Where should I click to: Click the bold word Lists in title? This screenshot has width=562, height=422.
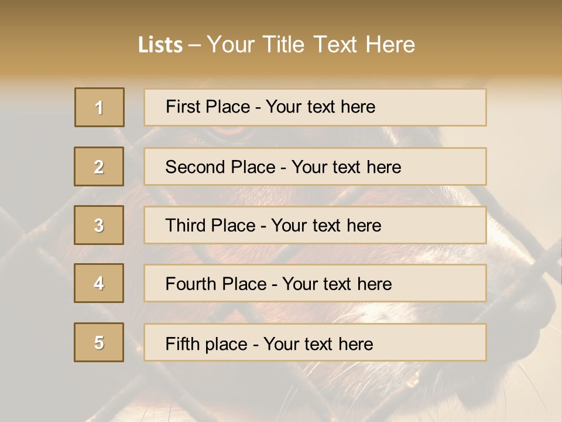pyautogui.click(x=160, y=45)
